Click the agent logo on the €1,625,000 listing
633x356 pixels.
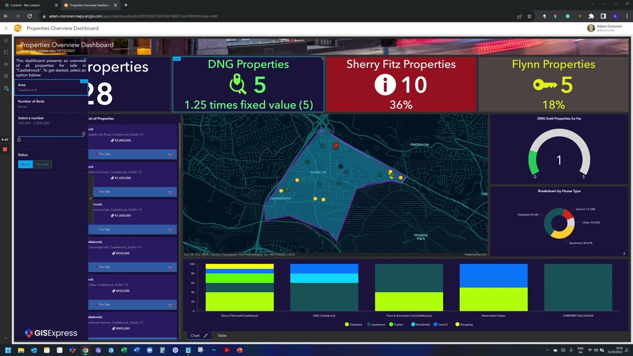pos(170,191)
